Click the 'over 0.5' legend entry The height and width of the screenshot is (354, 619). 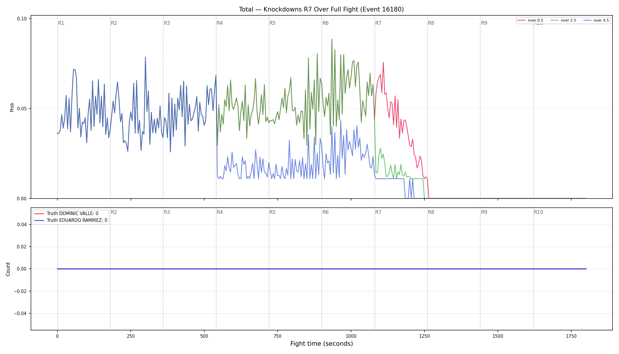[530, 20]
